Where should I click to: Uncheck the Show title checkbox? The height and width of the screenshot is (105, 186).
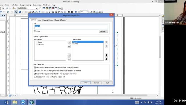click(35, 31)
